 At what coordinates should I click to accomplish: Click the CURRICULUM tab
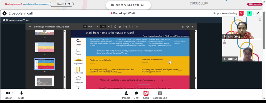coord(199,3)
